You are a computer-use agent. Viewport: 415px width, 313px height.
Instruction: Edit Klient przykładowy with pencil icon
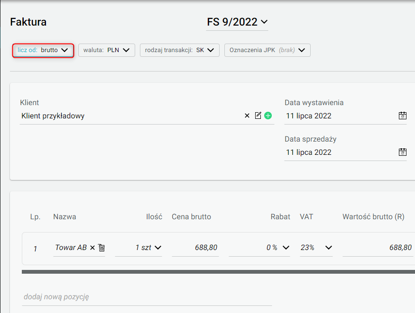click(x=258, y=116)
